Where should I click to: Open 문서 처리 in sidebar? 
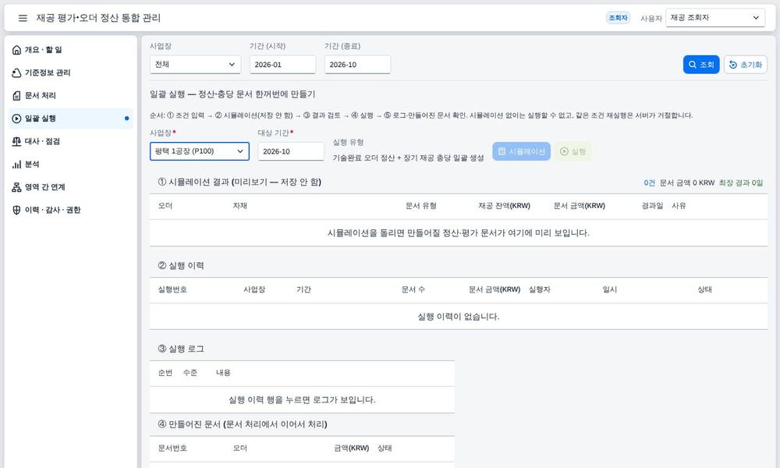71,95
